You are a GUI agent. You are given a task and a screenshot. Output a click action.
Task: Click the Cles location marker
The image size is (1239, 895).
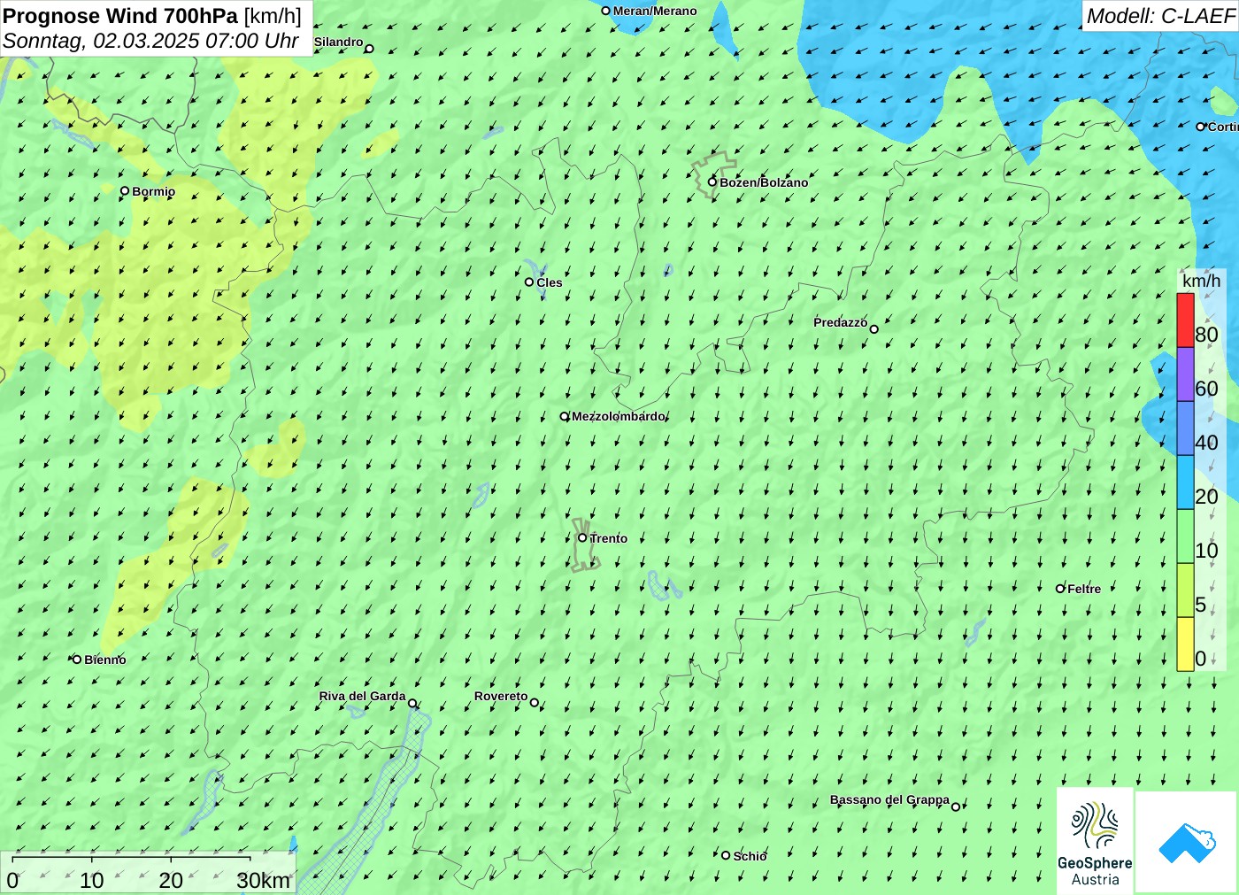click(529, 282)
